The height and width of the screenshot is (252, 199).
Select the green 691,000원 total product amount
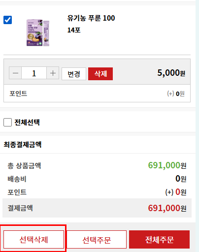[167, 165]
